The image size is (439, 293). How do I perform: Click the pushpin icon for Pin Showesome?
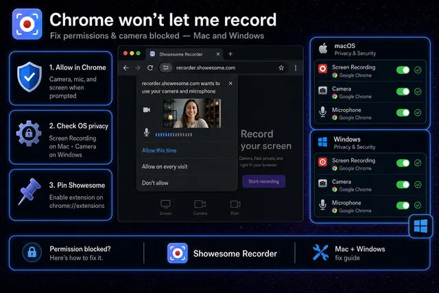29,191
